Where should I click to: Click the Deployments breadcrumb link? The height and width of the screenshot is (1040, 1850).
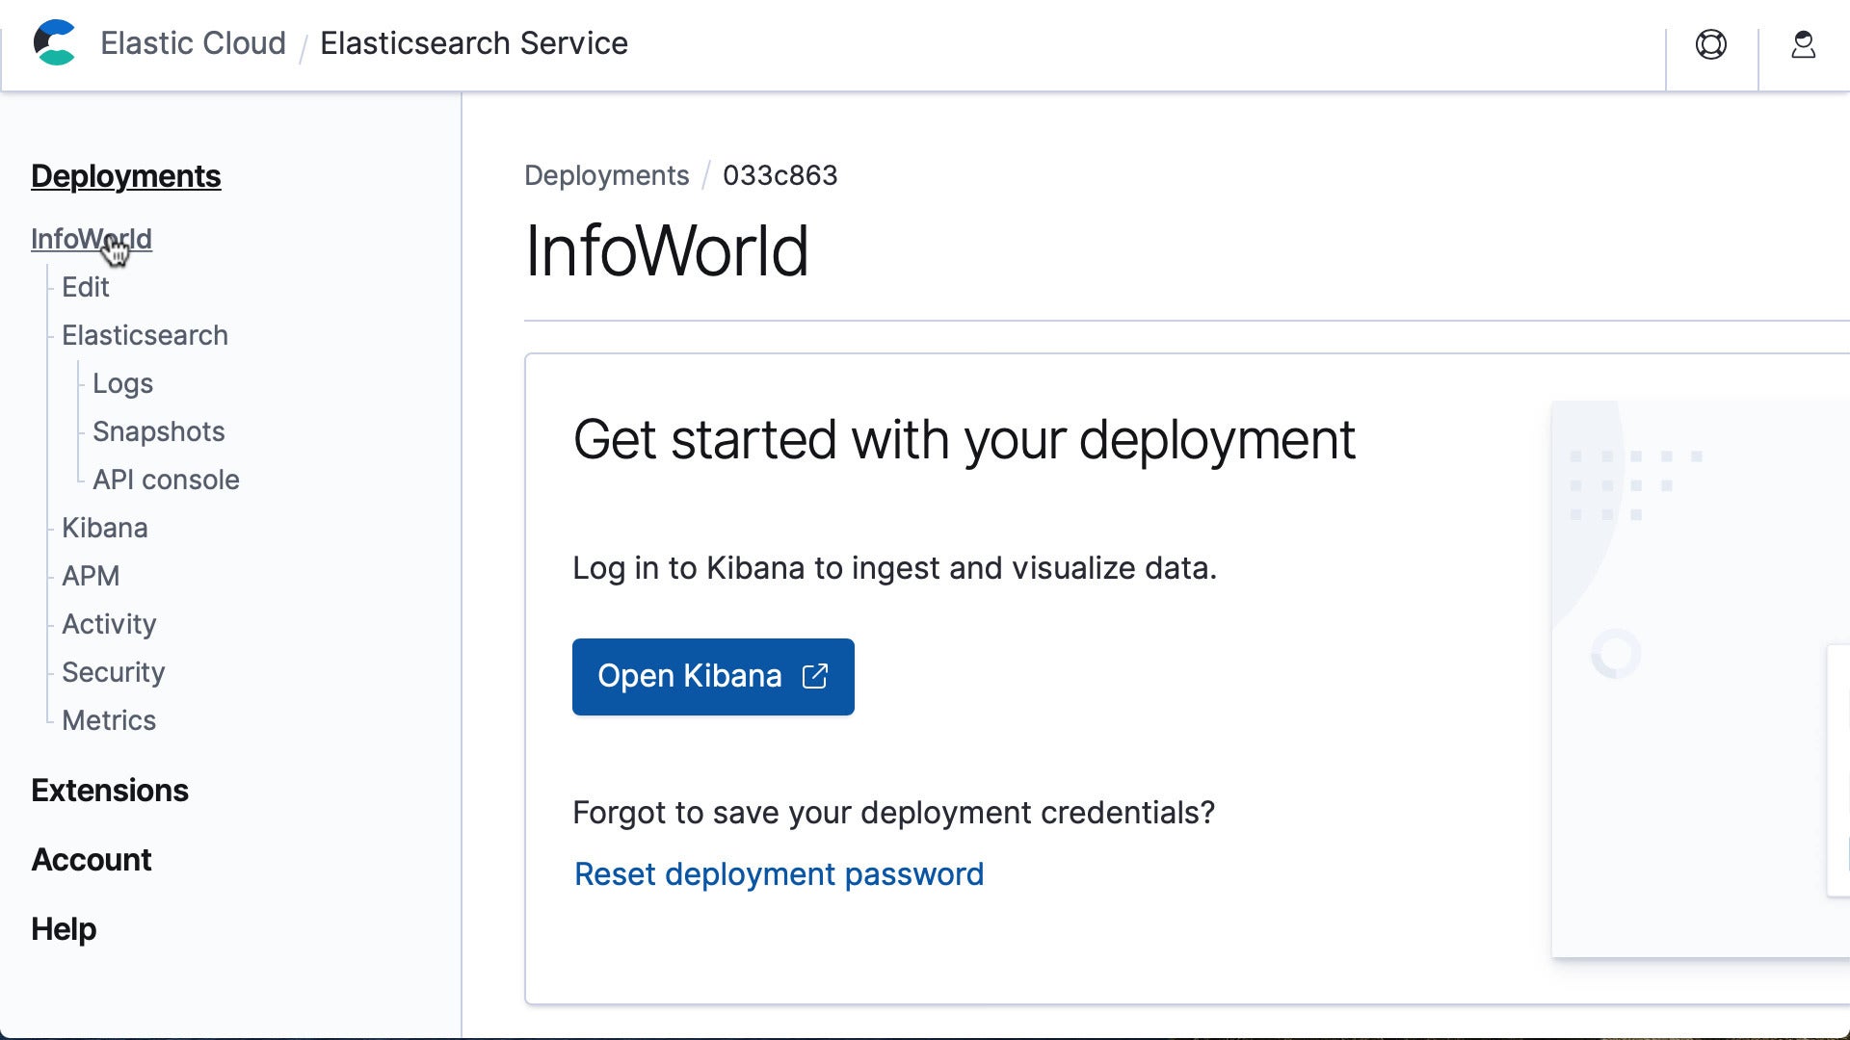607,175
